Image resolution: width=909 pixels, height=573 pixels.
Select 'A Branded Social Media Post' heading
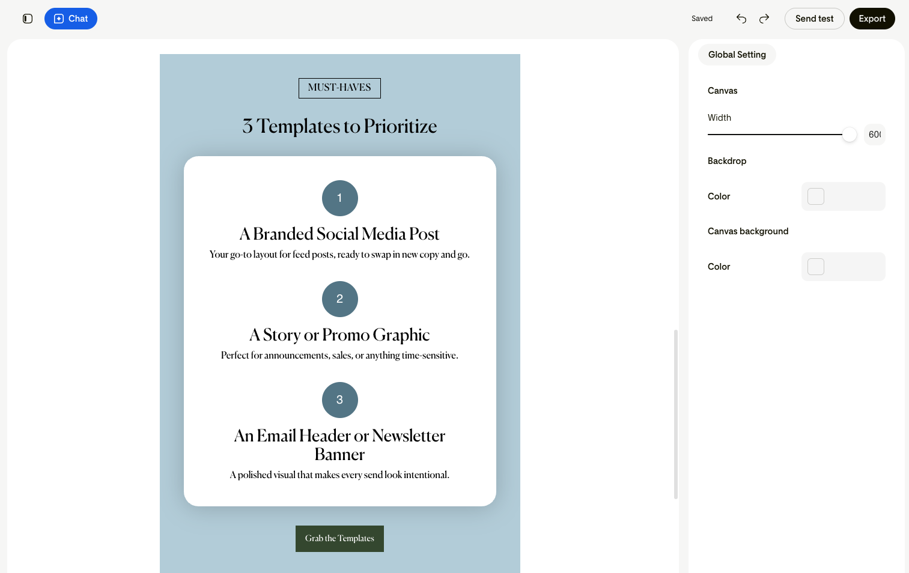tap(339, 234)
